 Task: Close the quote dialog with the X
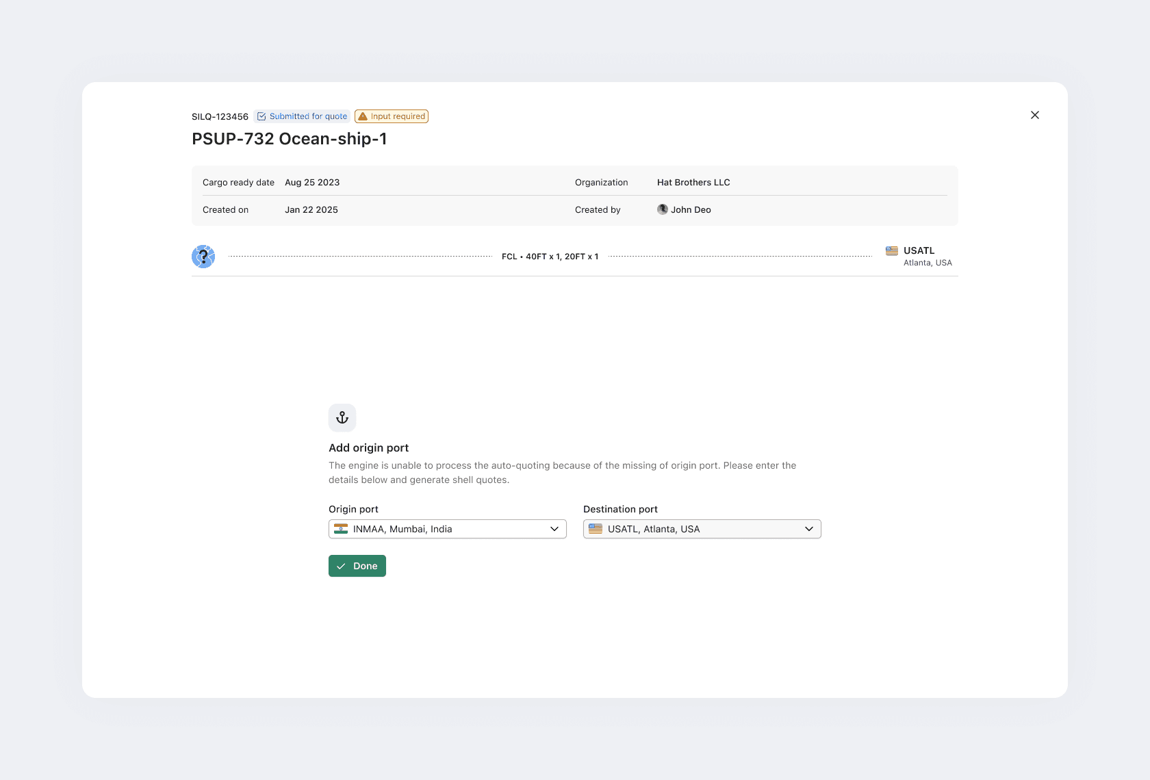click(1035, 115)
